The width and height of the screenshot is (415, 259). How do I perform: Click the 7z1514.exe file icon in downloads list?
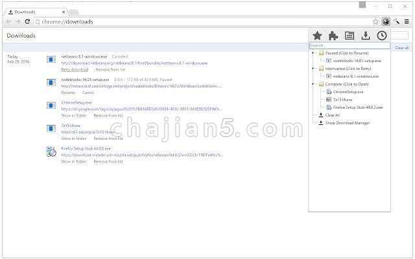coord(51,128)
